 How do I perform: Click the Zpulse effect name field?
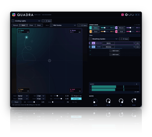(109, 43)
